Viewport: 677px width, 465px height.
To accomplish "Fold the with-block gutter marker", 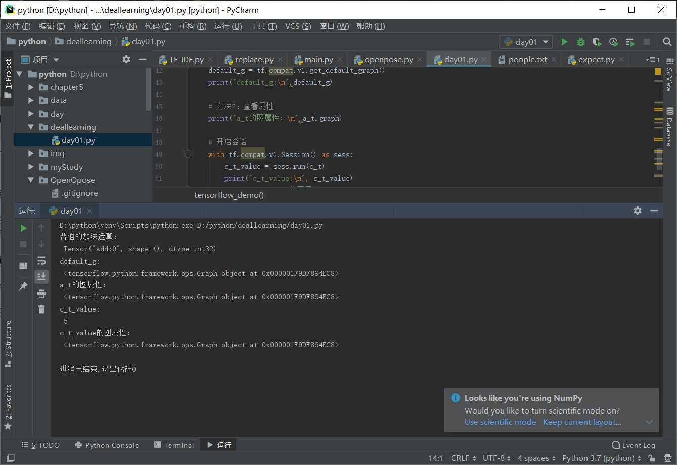I will click(x=188, y=154).
